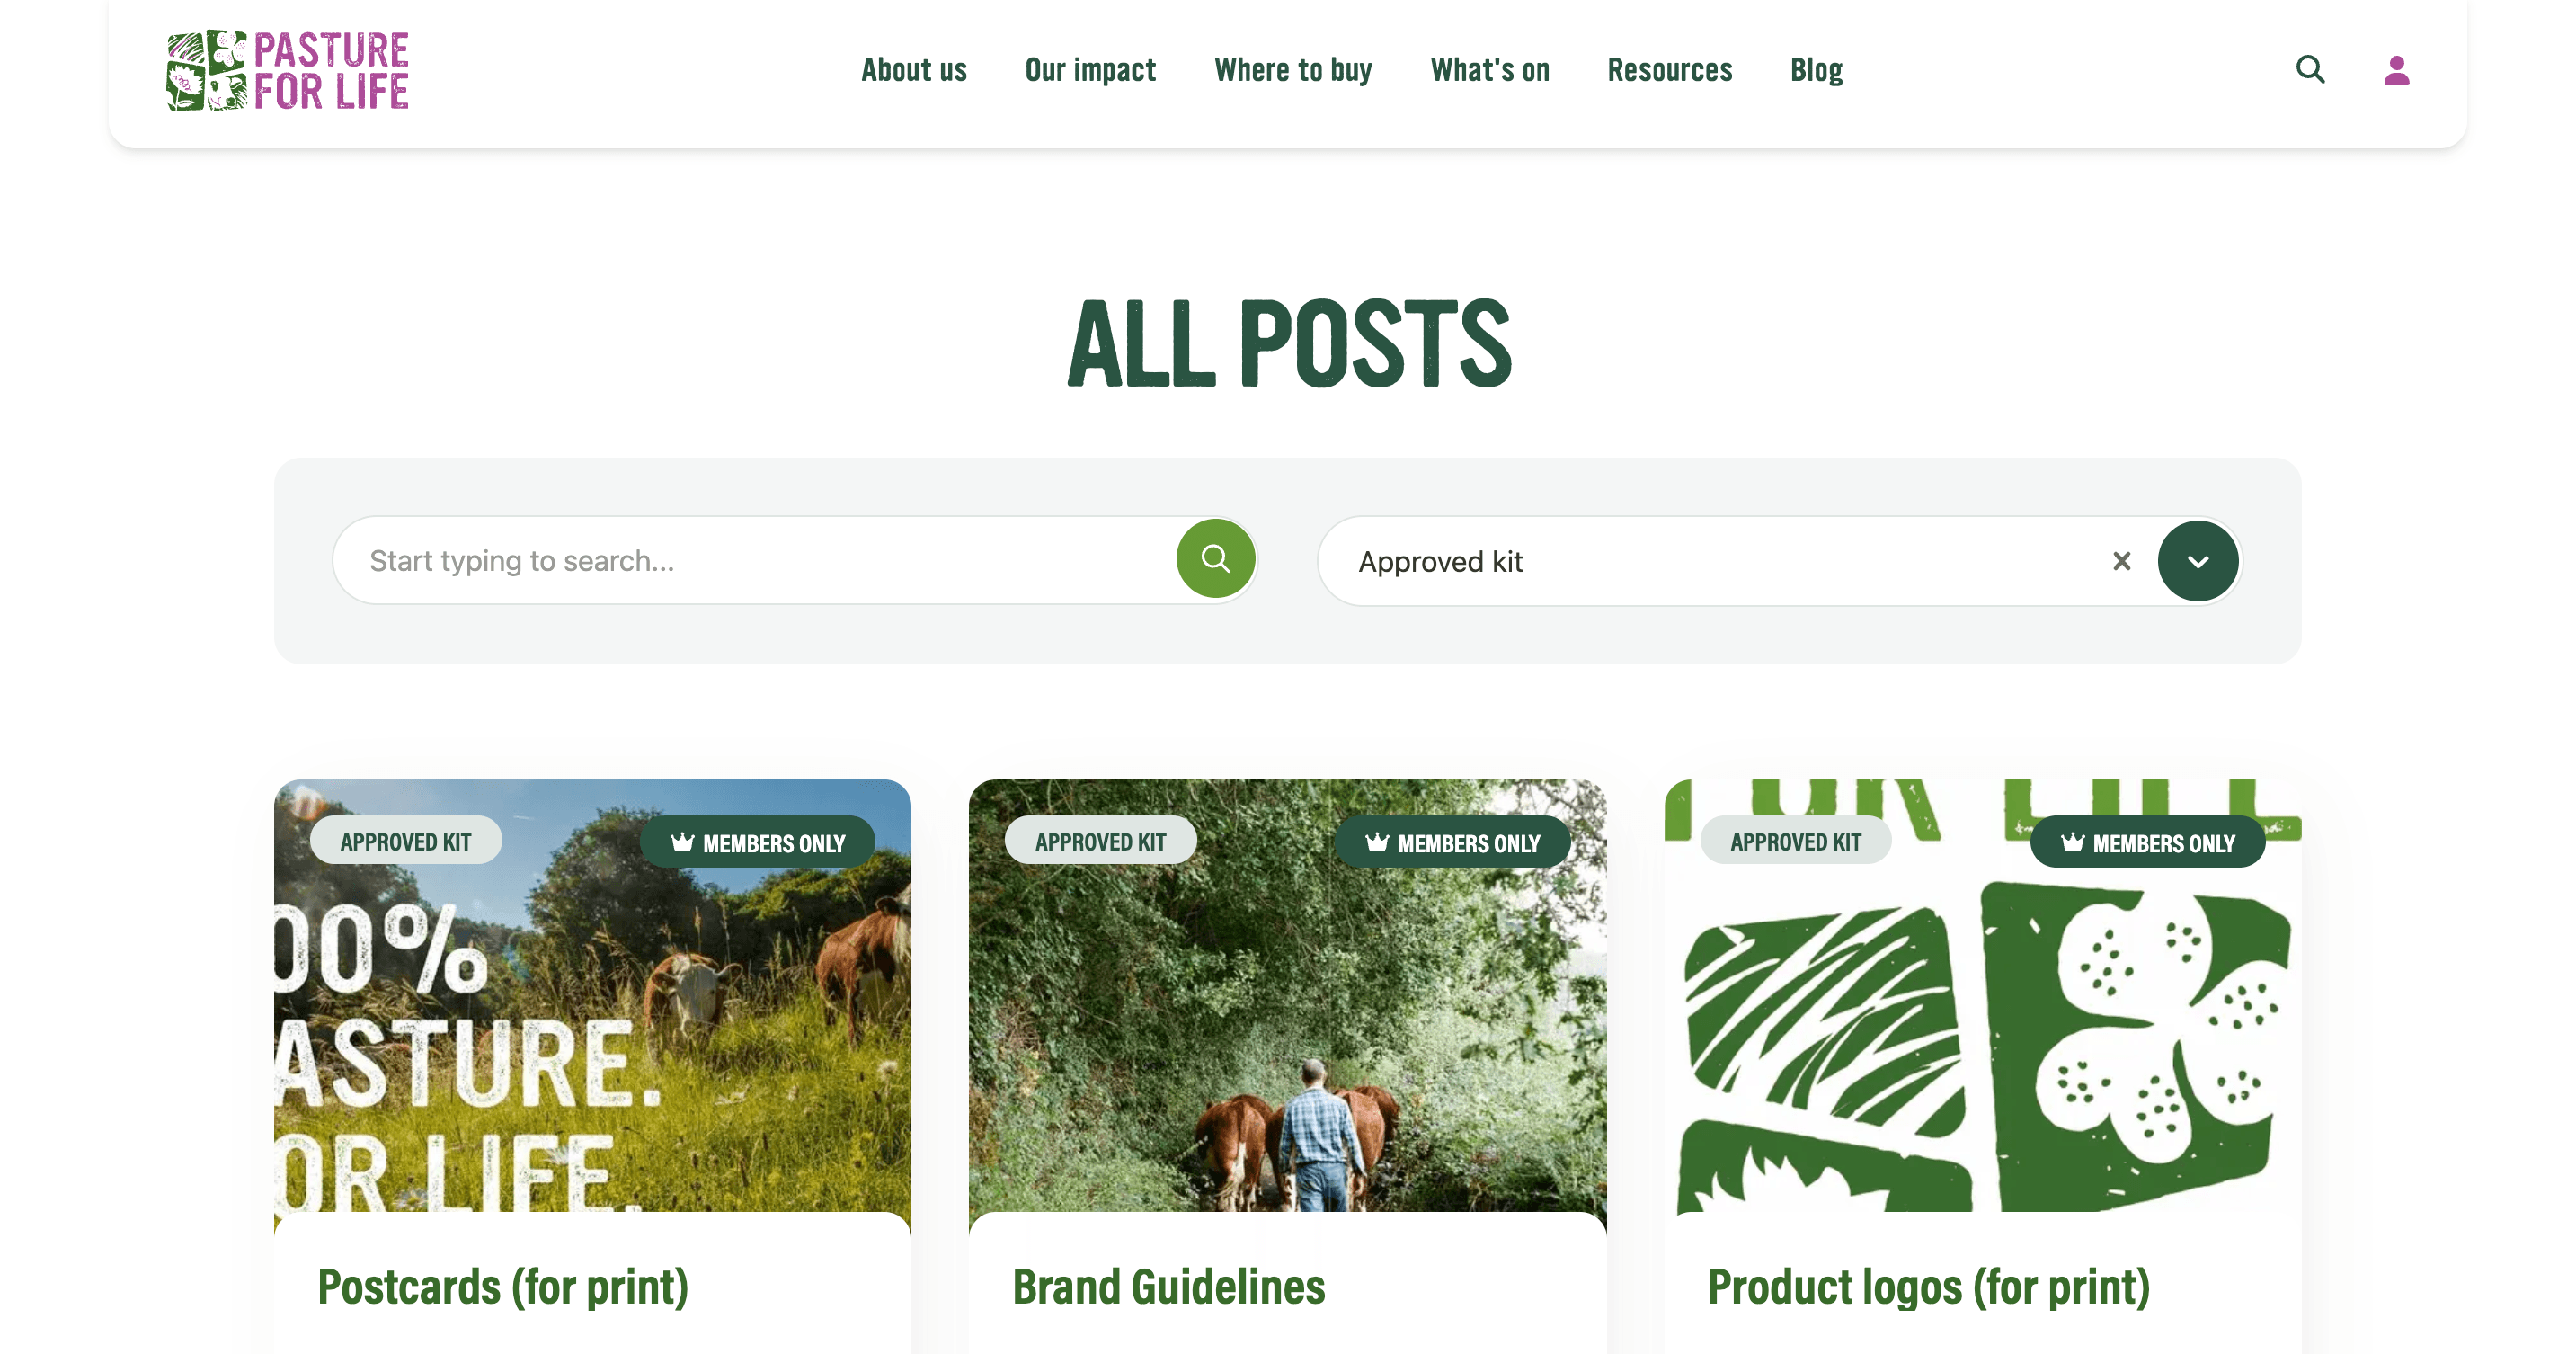Open the Product logos card image

1983,996
